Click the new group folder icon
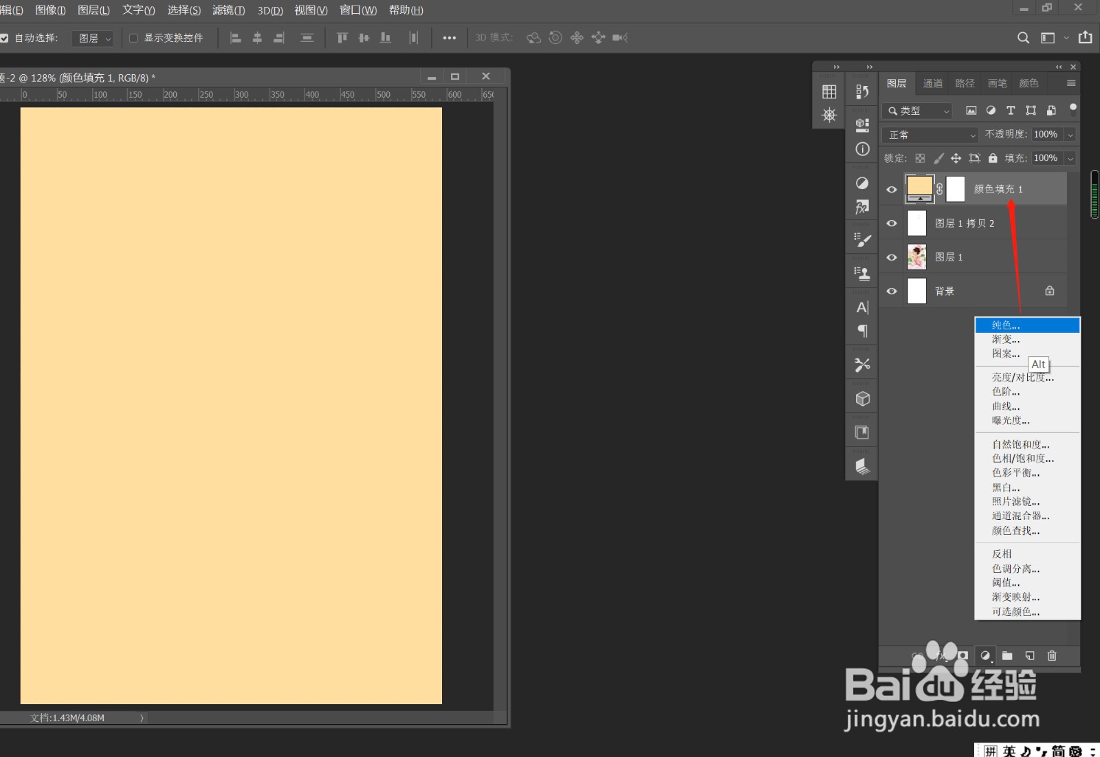Image resolution: width=1100 pixels, height=757 pixels. click(1007, 656)
